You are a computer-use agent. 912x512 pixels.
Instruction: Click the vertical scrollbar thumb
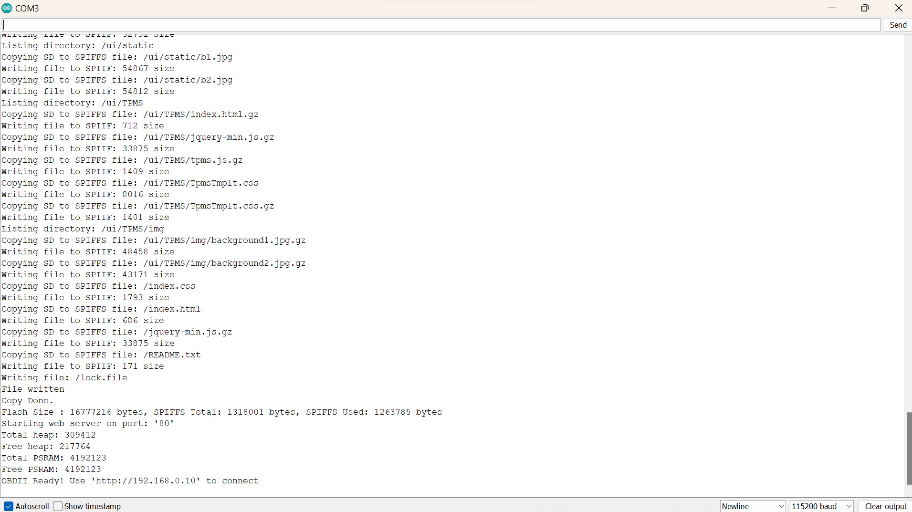point(909,449)
